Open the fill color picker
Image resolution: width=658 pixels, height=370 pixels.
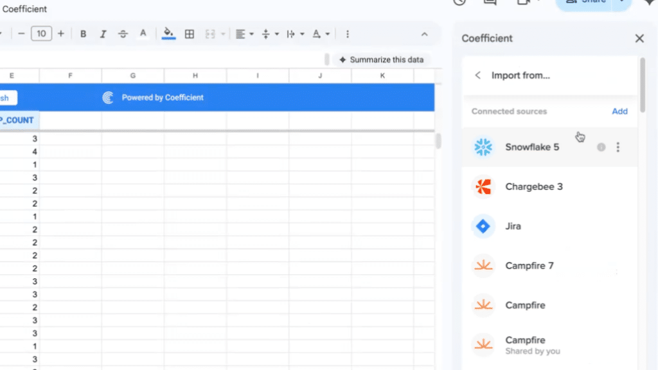[x=168, y=33]
